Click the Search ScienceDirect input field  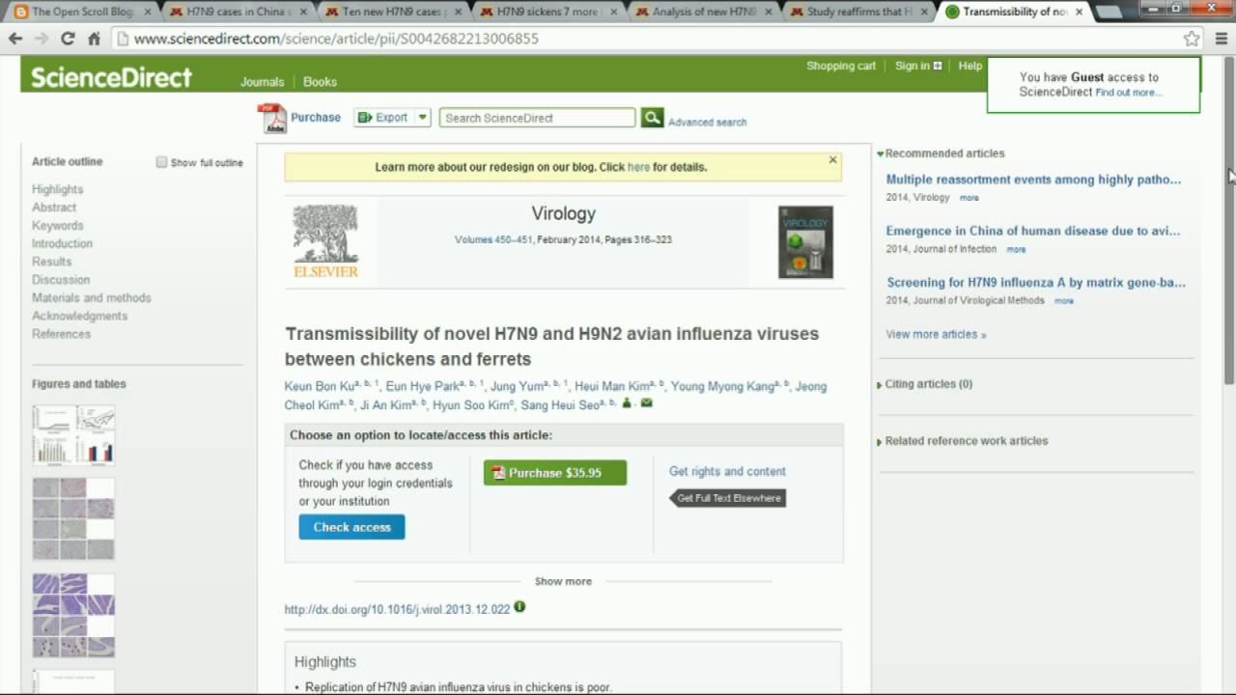(537, 118)
